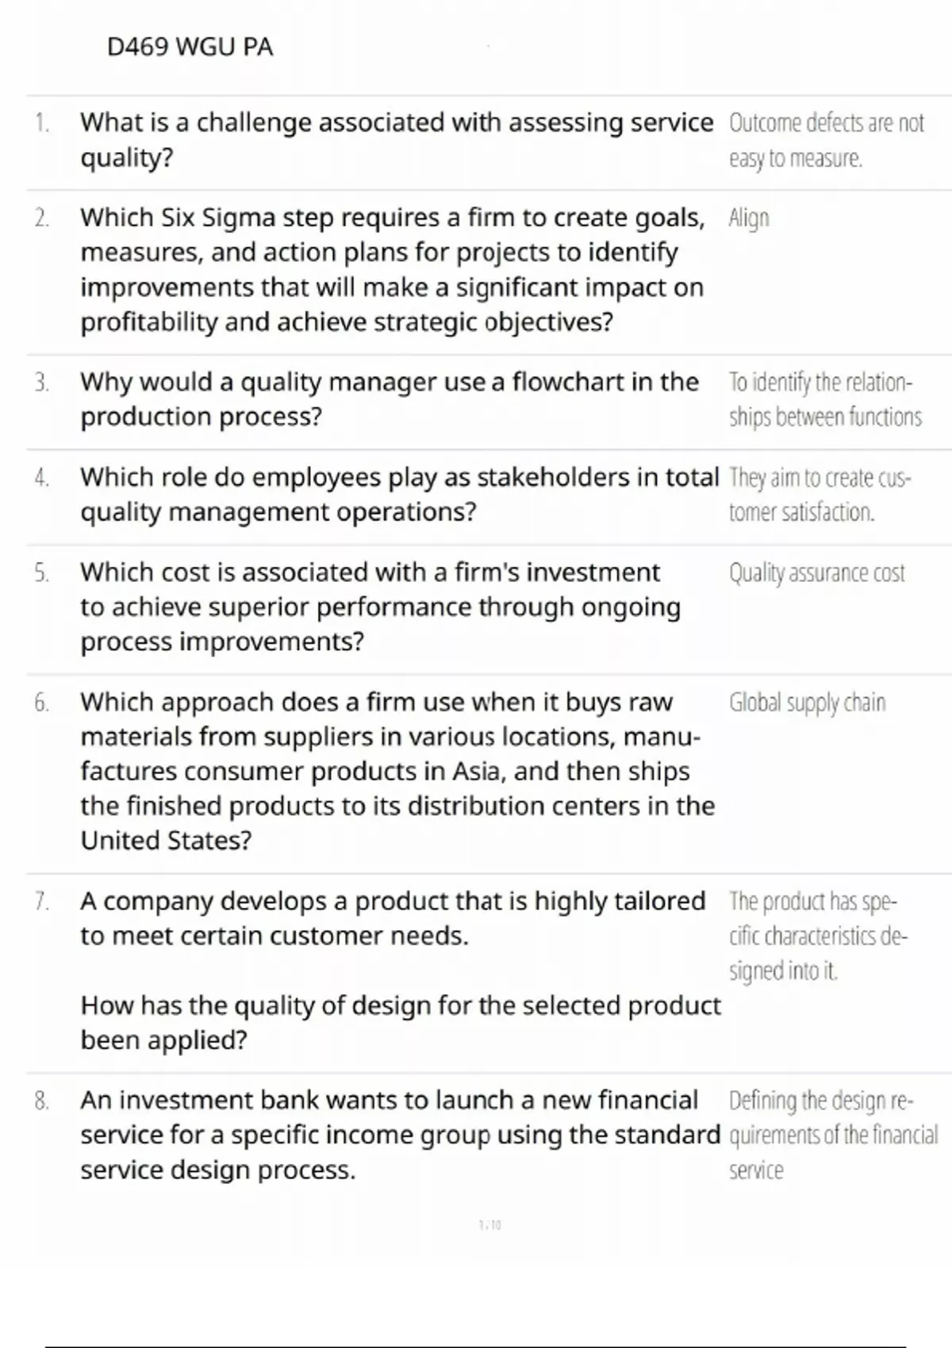Select 'A company develops a product' statement

[393, 918]
